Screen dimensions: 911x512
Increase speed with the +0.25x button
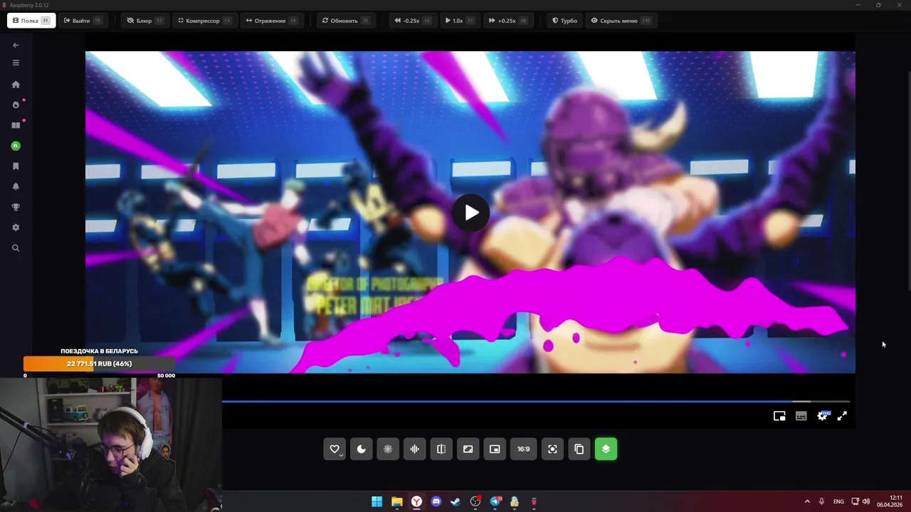click(x=507, y=21)
